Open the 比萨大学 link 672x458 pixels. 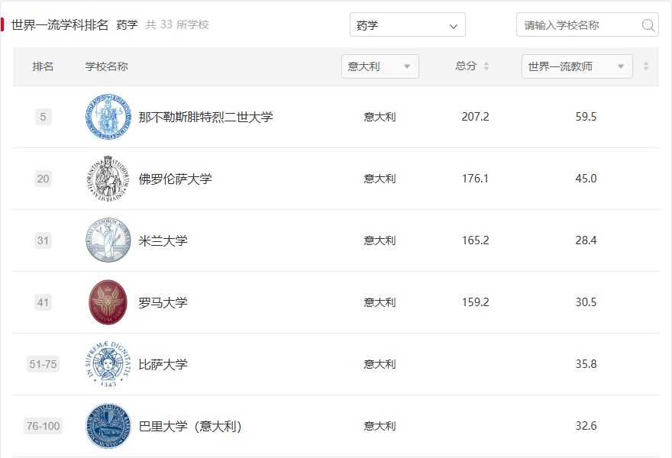[x=163, y=365]
